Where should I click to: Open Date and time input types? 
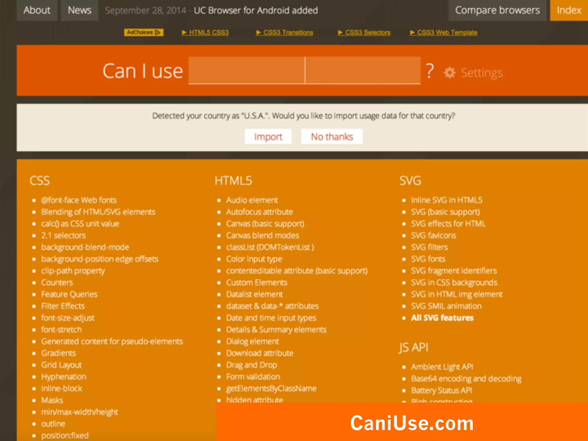(x=271, y=318)
